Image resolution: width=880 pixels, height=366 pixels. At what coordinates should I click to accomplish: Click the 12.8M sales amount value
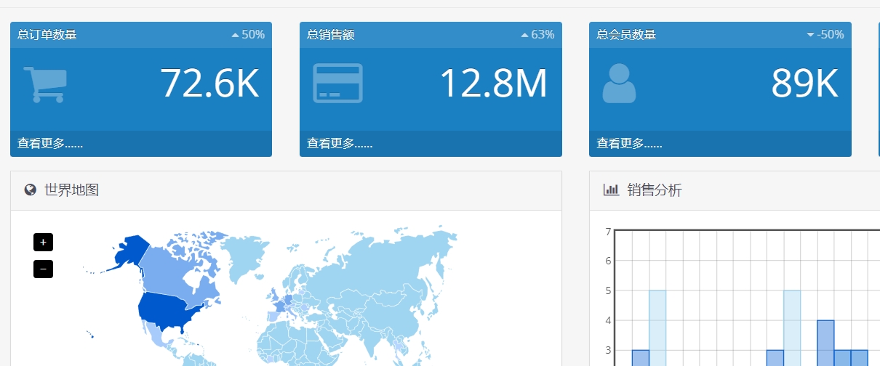494,84
